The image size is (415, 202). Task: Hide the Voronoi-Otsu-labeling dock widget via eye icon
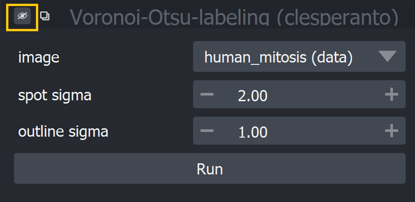[22, 16]
